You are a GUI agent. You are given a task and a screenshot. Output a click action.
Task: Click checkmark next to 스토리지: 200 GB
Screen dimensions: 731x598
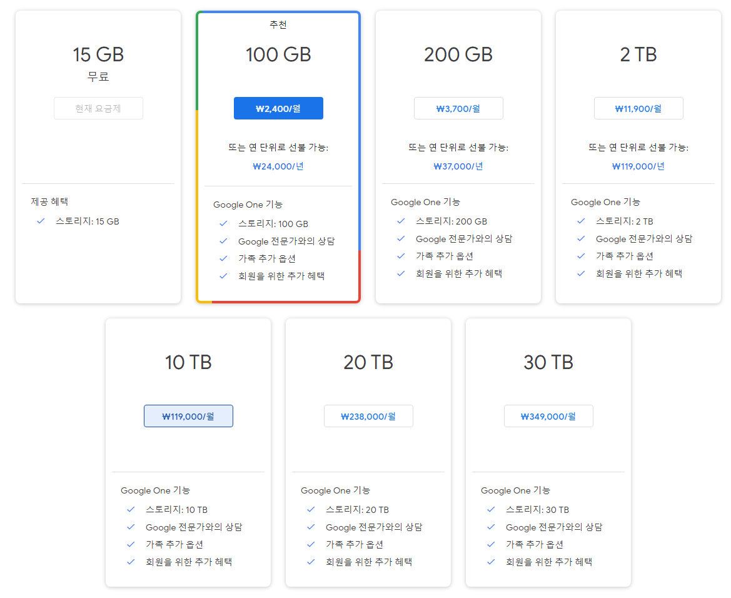(401, 221)
